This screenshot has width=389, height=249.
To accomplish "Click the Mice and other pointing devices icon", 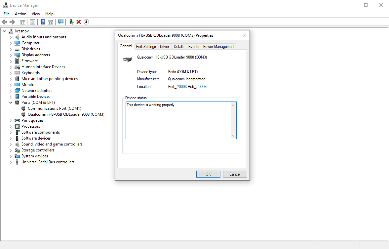I will 17,79.
